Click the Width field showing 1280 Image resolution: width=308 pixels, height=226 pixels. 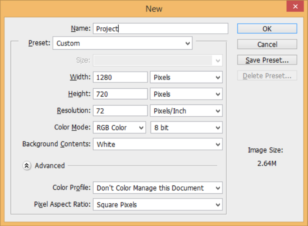pyautogui.click(x=120, y=77)
